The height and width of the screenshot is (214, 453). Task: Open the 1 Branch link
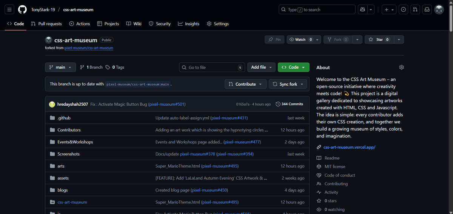[91, 67]
